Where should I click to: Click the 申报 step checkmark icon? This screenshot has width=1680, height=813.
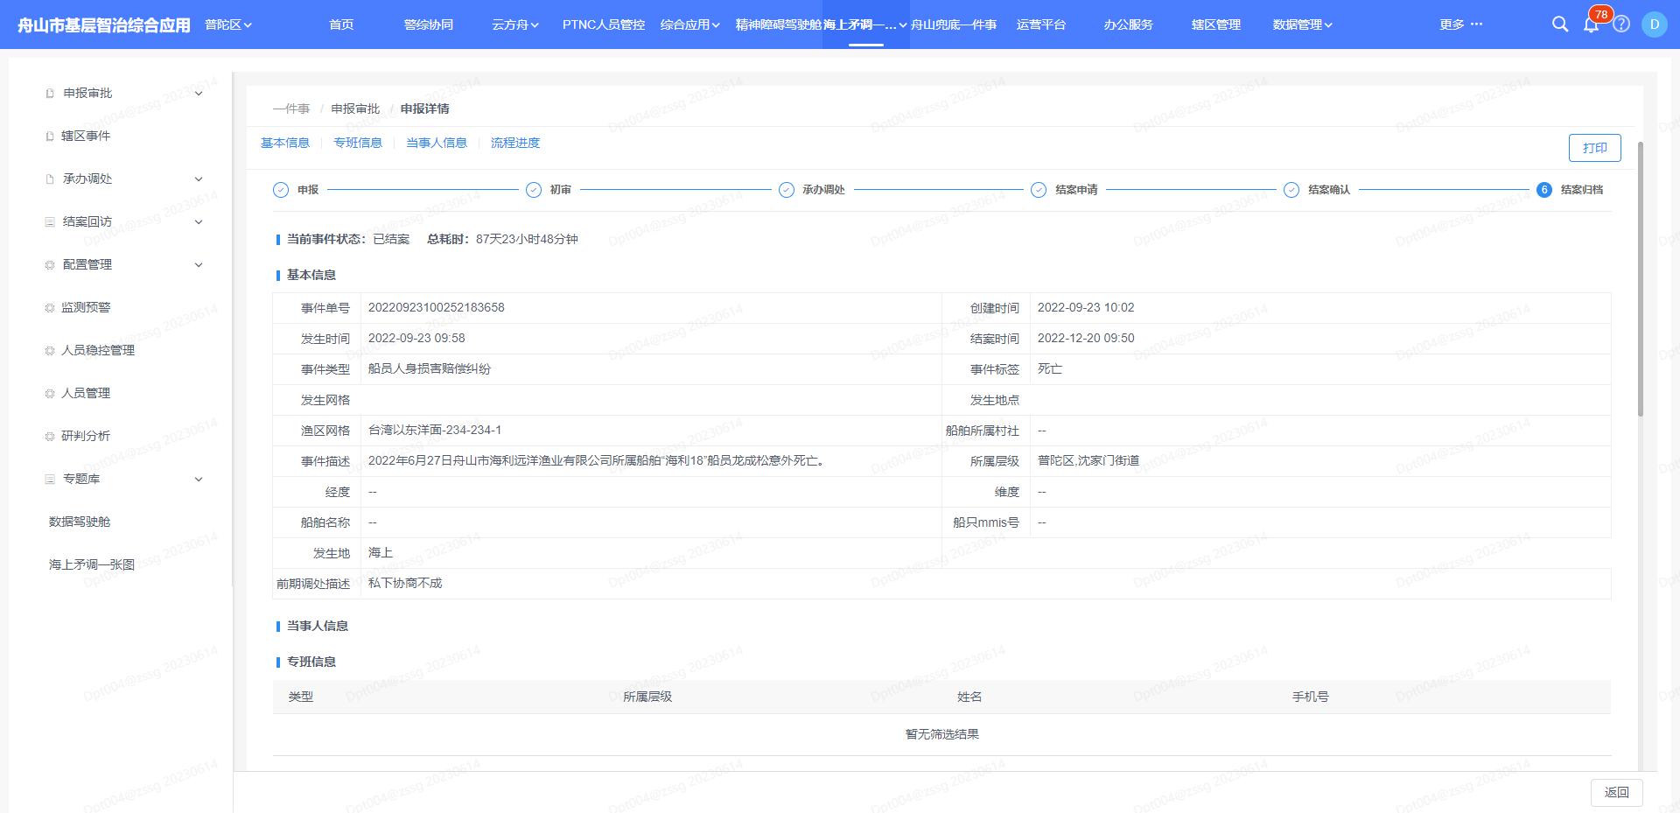pyautogui.click(x=281, y=190)
